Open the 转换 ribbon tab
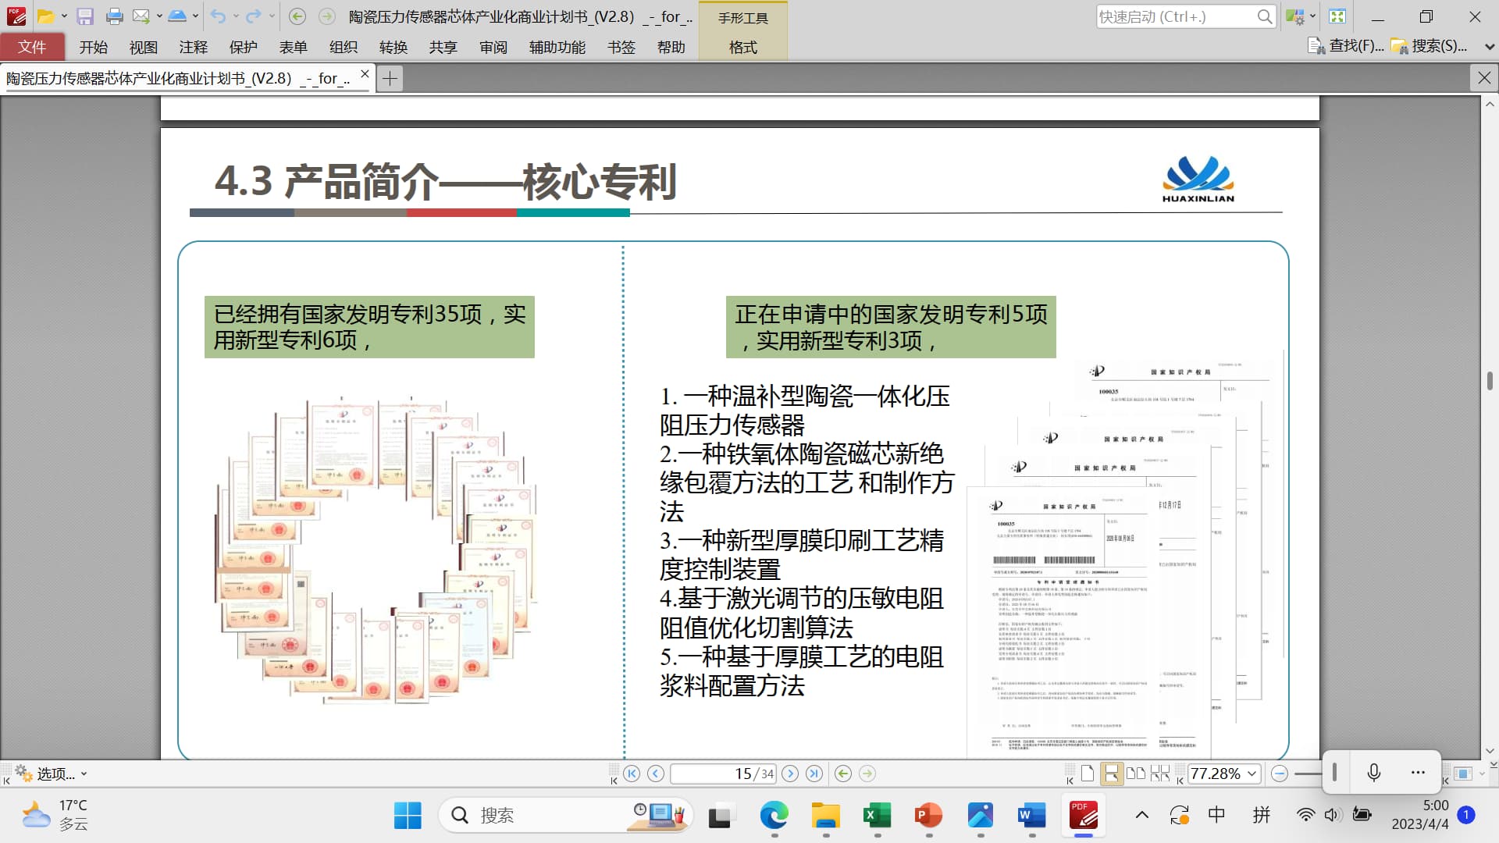Viewport: 1499px width, 843px height. click(x=393, y=47)
